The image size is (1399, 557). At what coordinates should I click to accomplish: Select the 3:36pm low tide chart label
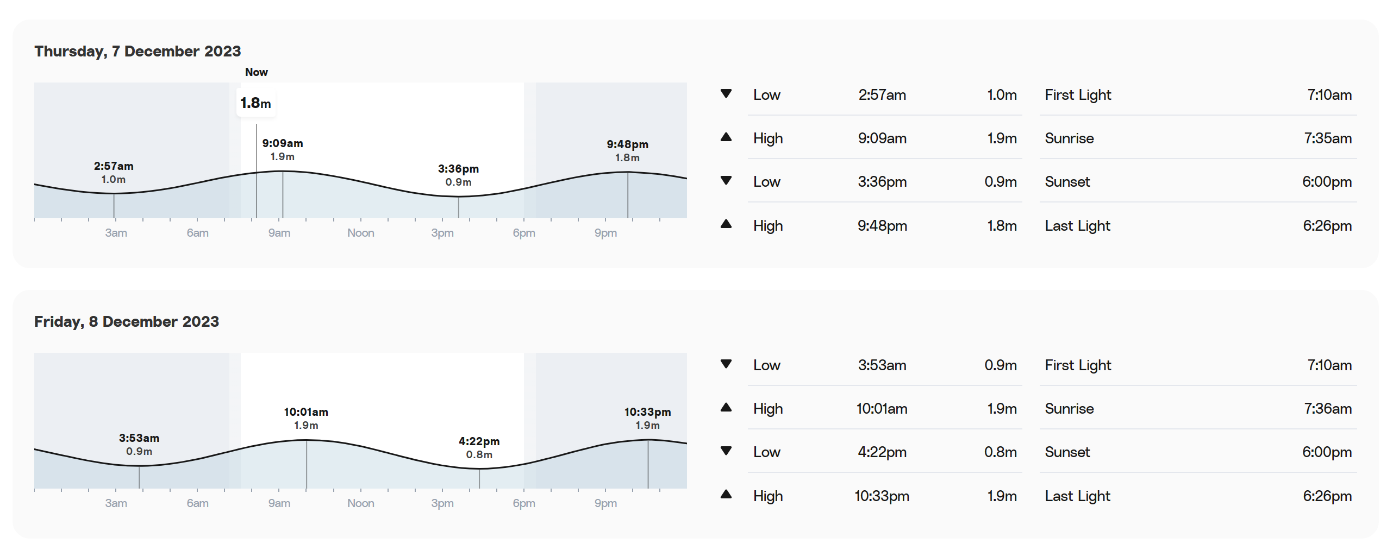point(458,175)
